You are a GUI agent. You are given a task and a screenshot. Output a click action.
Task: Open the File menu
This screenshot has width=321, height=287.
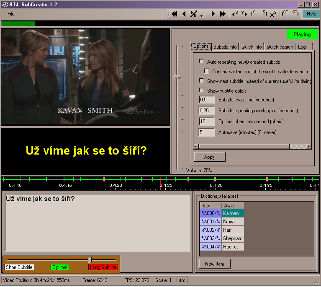11,14
